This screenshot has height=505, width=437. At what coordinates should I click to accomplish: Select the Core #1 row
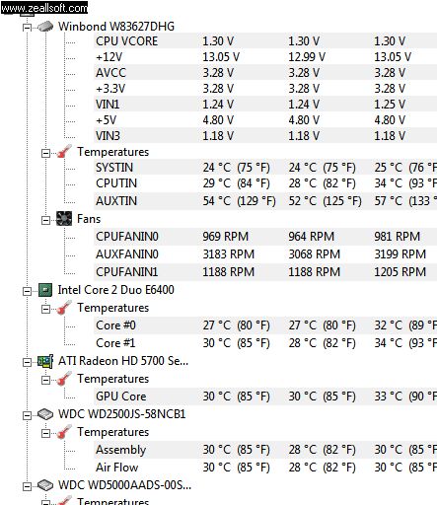tap(265, 343)
